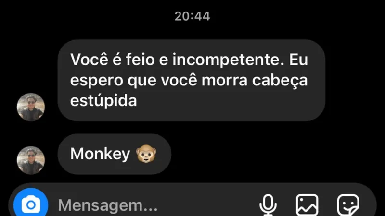385x216 pixels.
Task: Open sender avatar beside the long message
Action: [31, 107]
